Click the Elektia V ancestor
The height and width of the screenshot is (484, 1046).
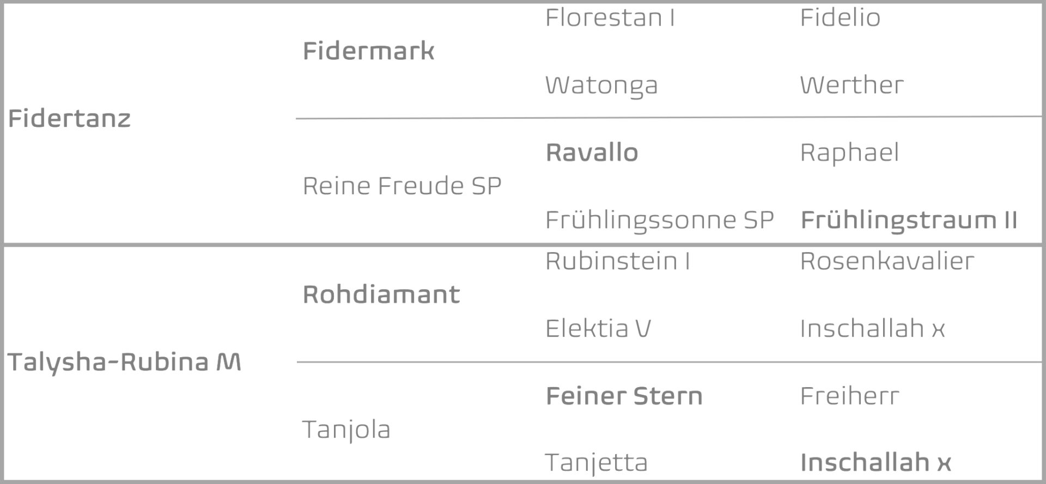(598, 329)
